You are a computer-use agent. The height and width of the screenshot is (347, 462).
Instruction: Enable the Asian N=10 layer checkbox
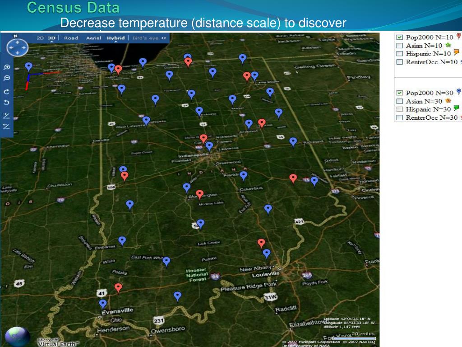(x=399, y=46)
